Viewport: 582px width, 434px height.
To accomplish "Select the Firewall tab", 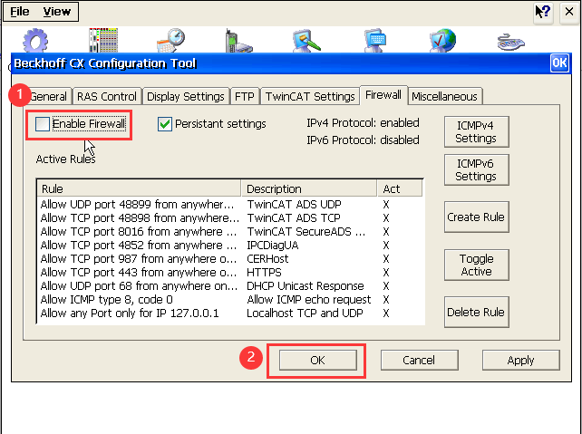I will tap(383, 95).
